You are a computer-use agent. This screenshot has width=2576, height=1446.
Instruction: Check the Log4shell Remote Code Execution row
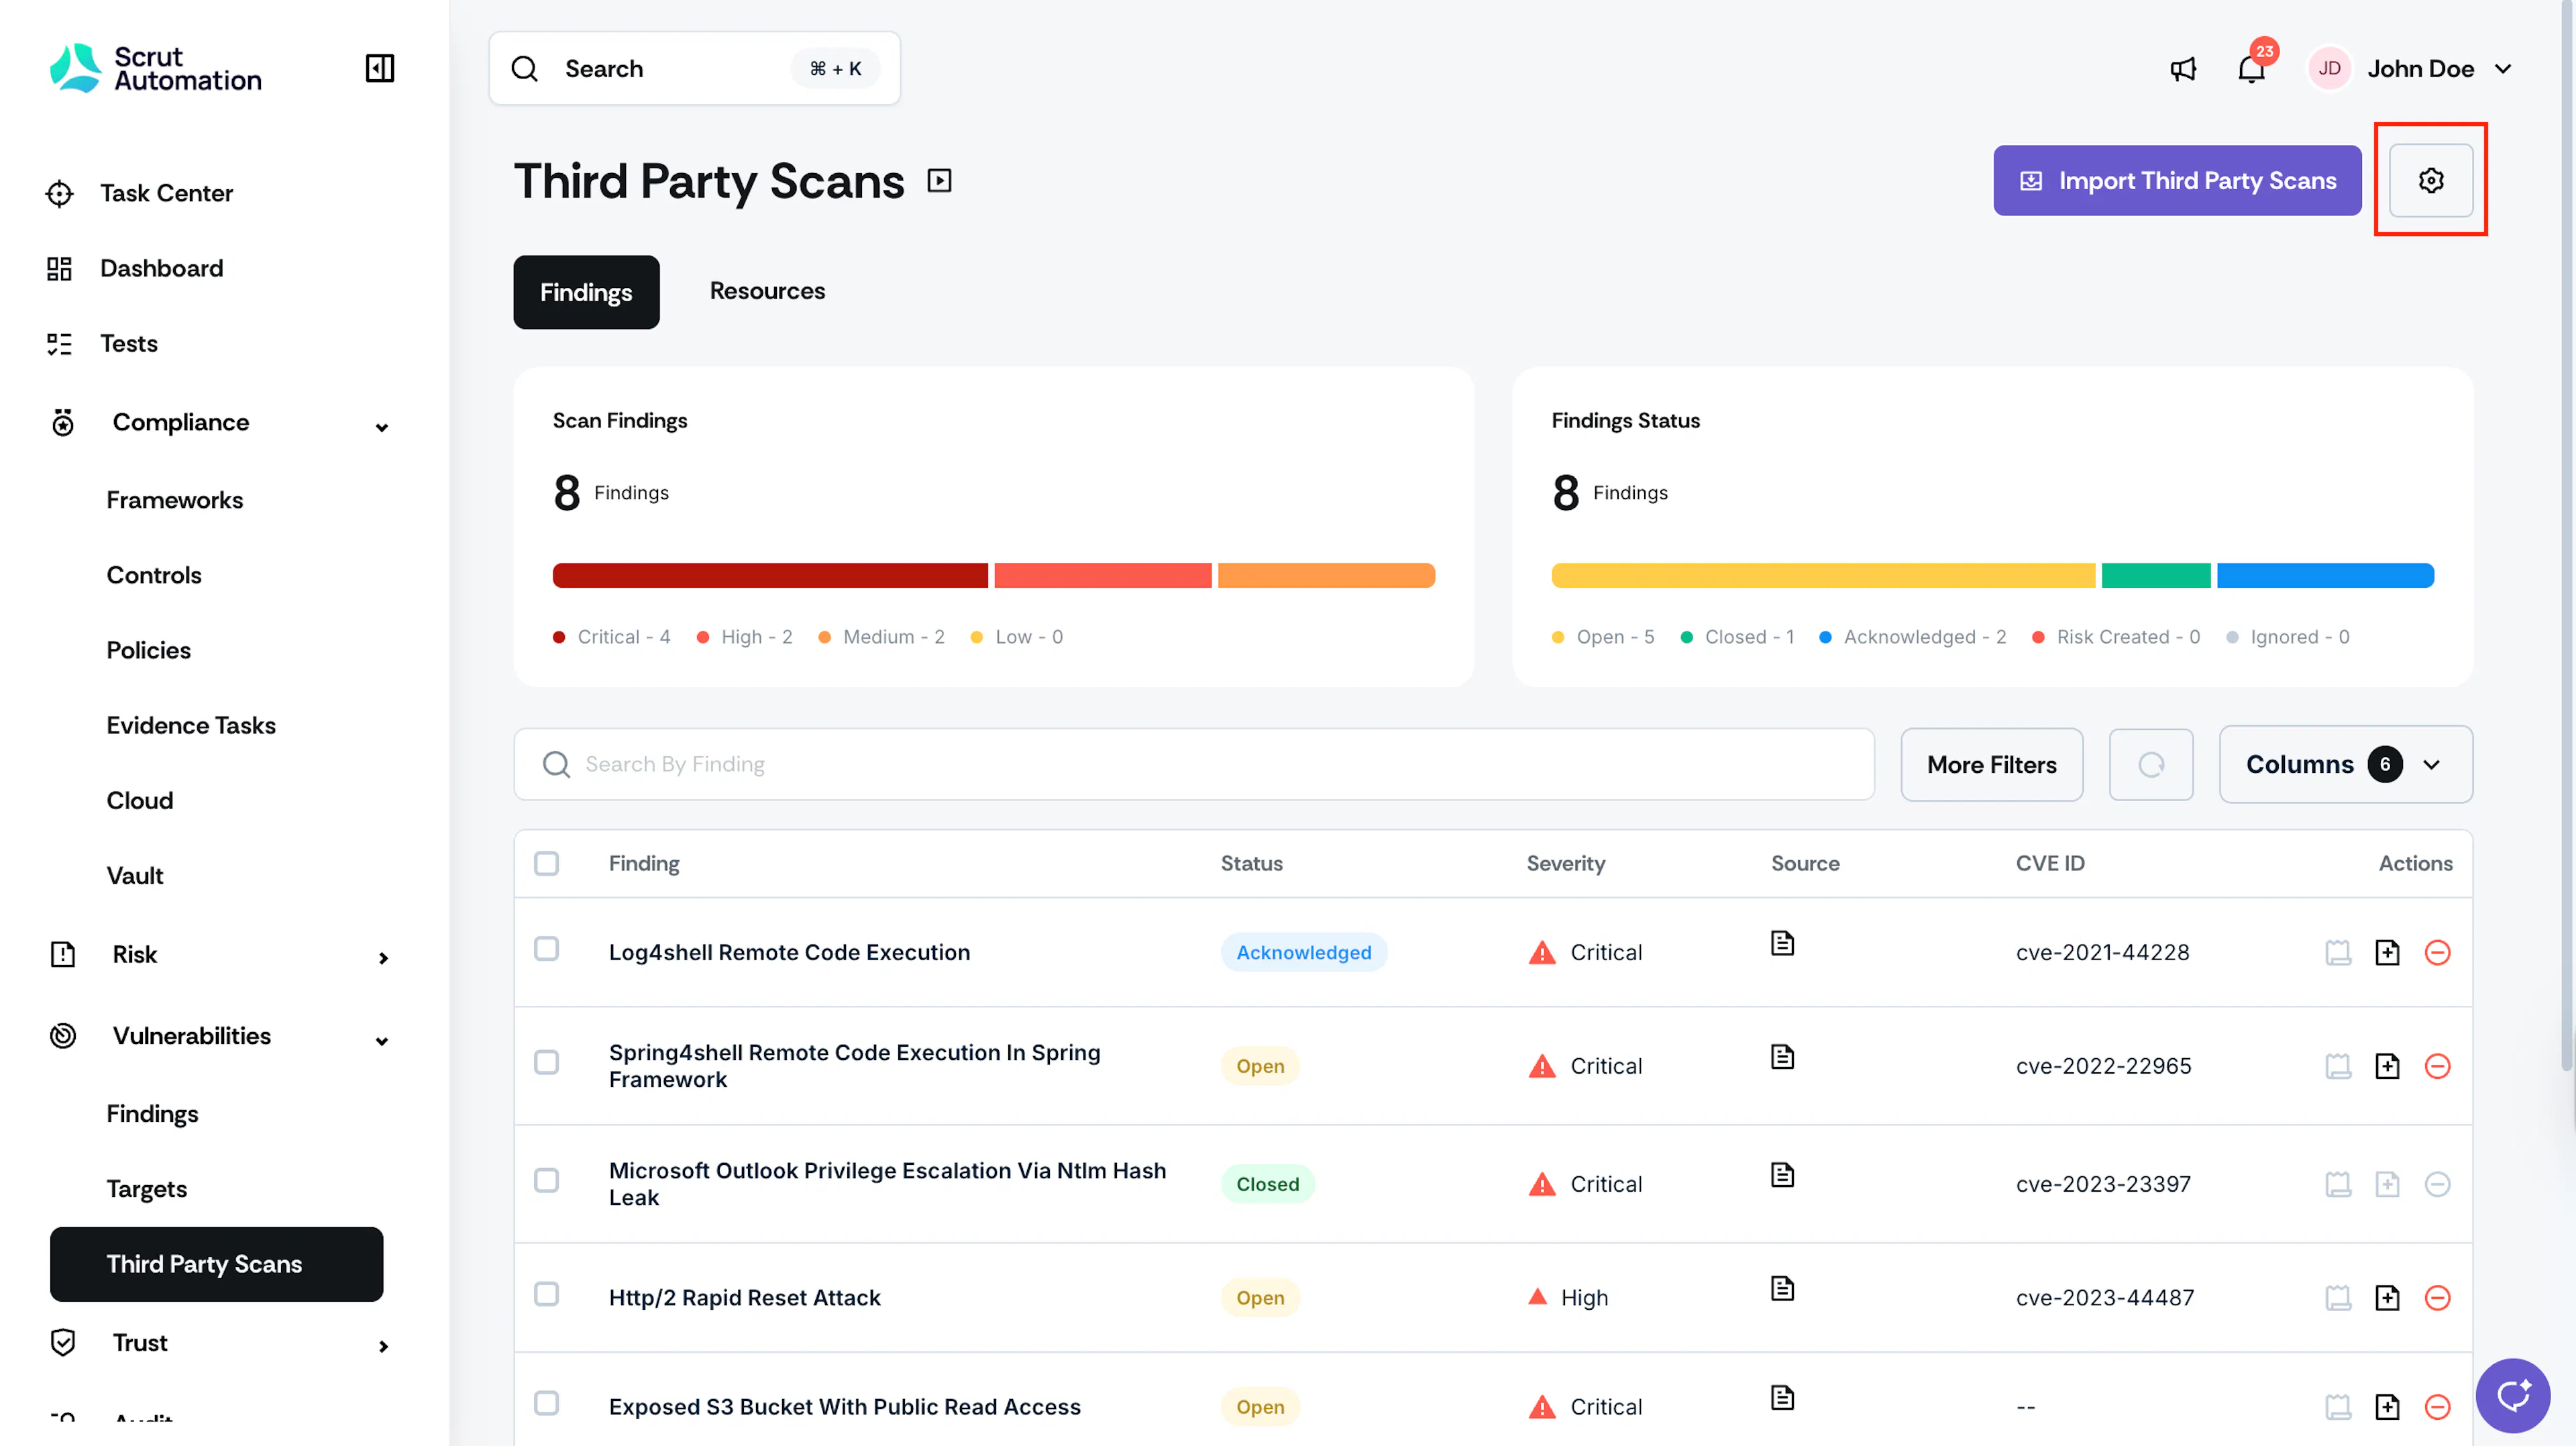click(546, 948)
